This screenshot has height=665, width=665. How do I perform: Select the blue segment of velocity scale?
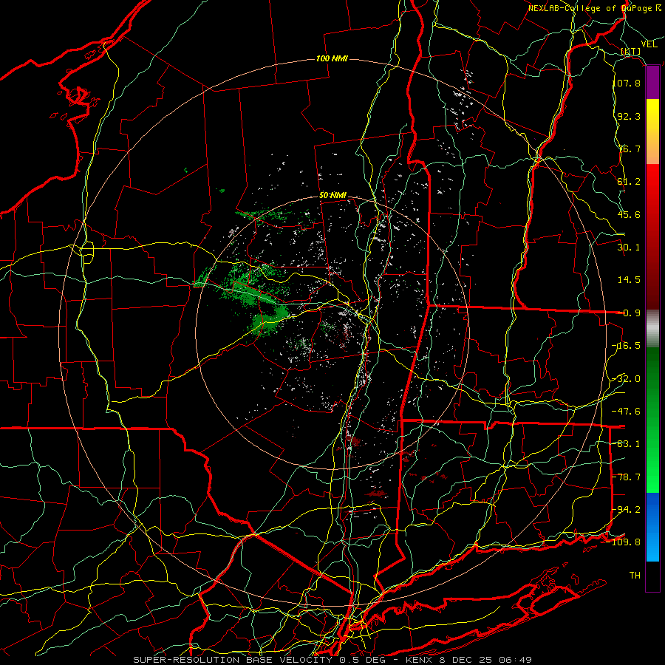point(652,527)
